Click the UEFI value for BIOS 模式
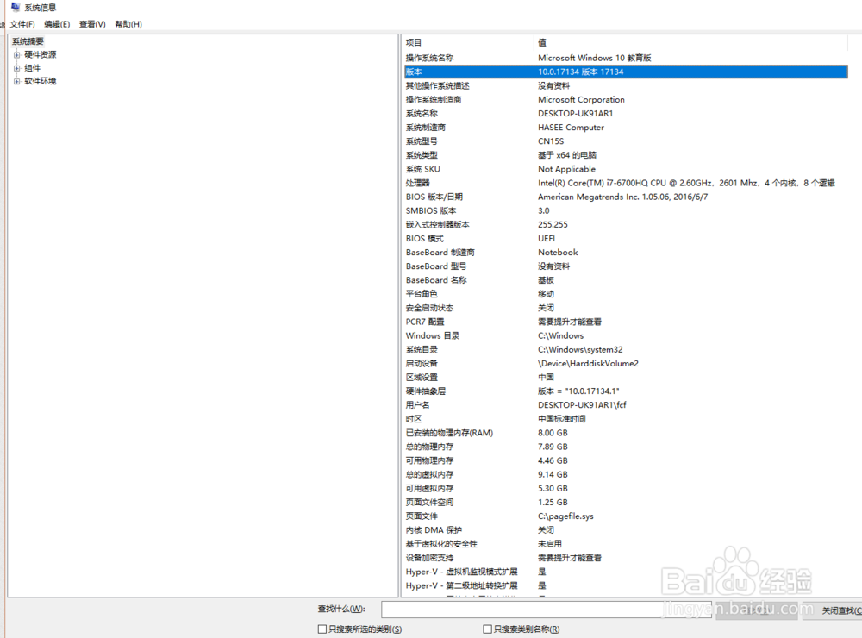Image resolution: width=862 pixels, height=638 pixels. 547,238
